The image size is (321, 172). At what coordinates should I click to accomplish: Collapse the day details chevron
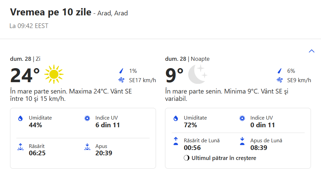click(x=312, y=51)
